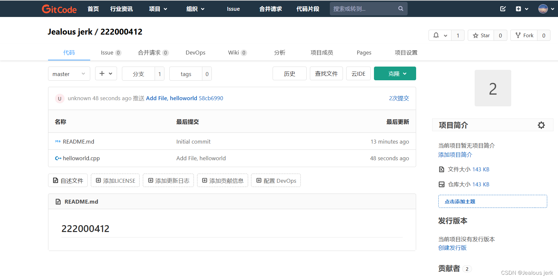Open 代码片段 in top navigation

point(308,9)
